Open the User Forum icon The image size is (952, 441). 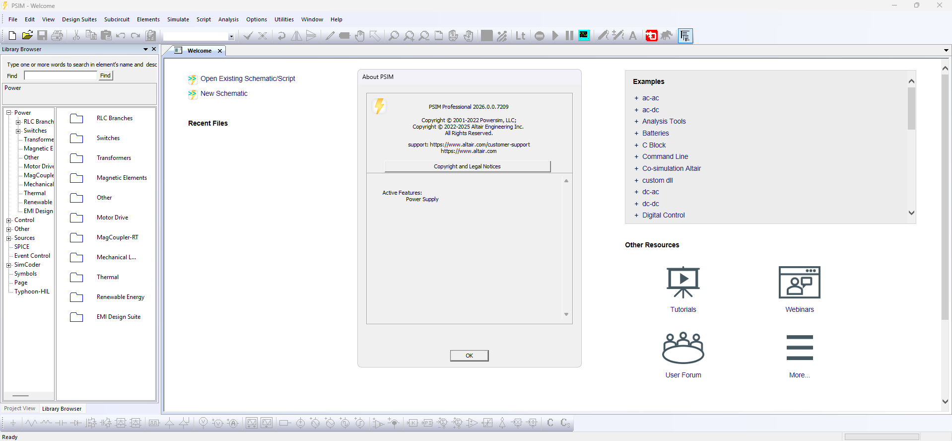click(x=683, y=348)
